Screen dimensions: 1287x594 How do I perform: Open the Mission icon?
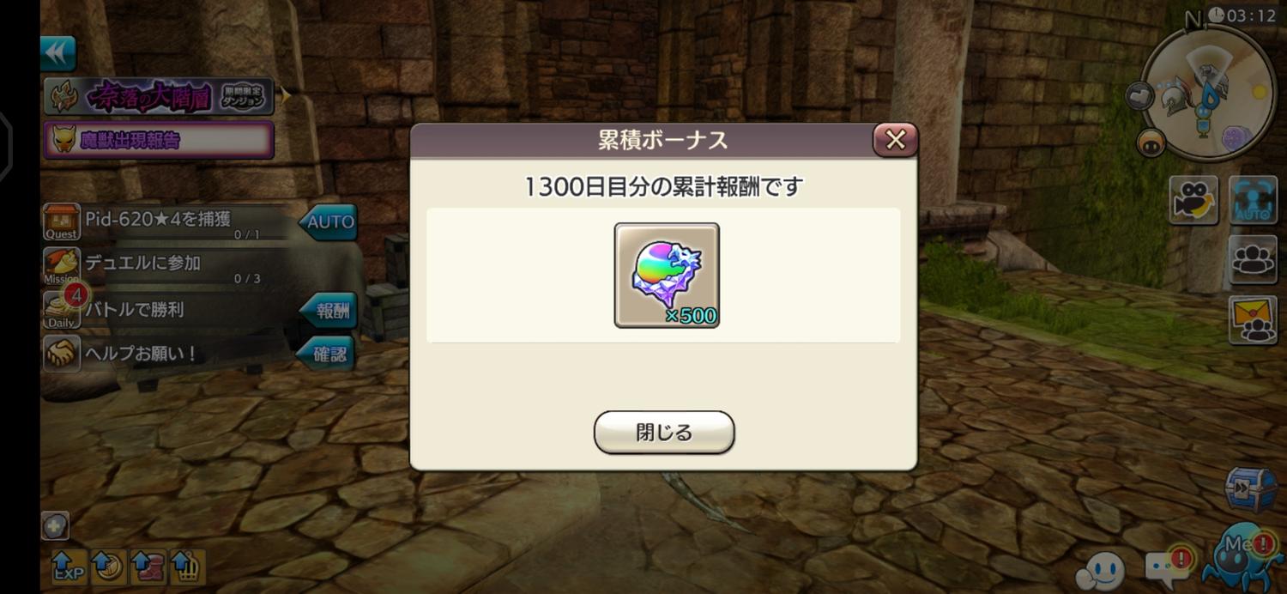click(x=62, y=266)
